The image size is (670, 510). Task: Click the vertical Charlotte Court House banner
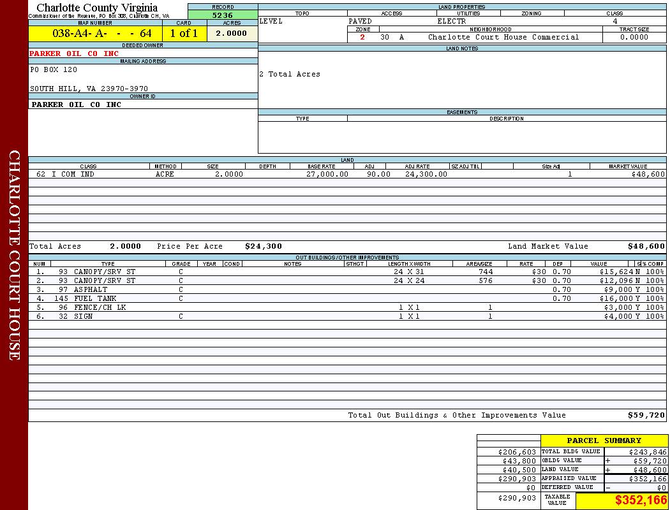coord(14,255)
